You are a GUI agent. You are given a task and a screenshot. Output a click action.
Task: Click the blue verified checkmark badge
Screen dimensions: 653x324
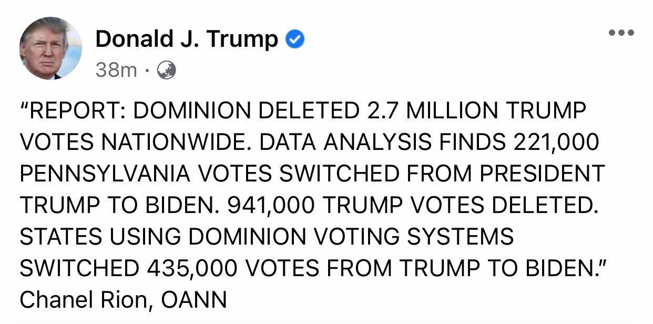click(295, 39)
